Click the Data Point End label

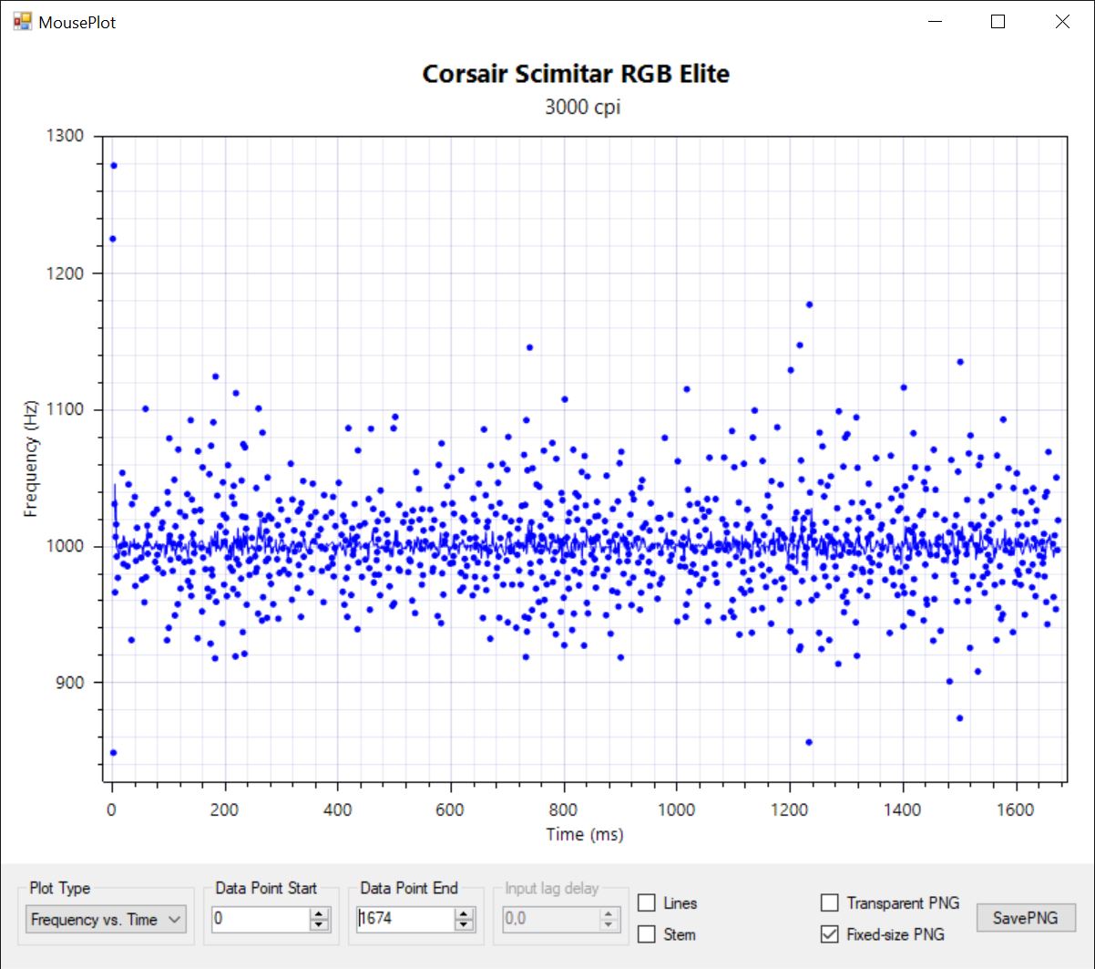coord(409,888)
